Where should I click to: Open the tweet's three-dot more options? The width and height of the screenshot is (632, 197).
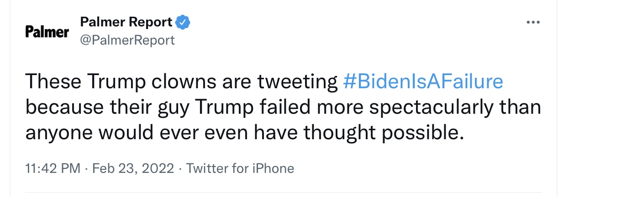533,22
